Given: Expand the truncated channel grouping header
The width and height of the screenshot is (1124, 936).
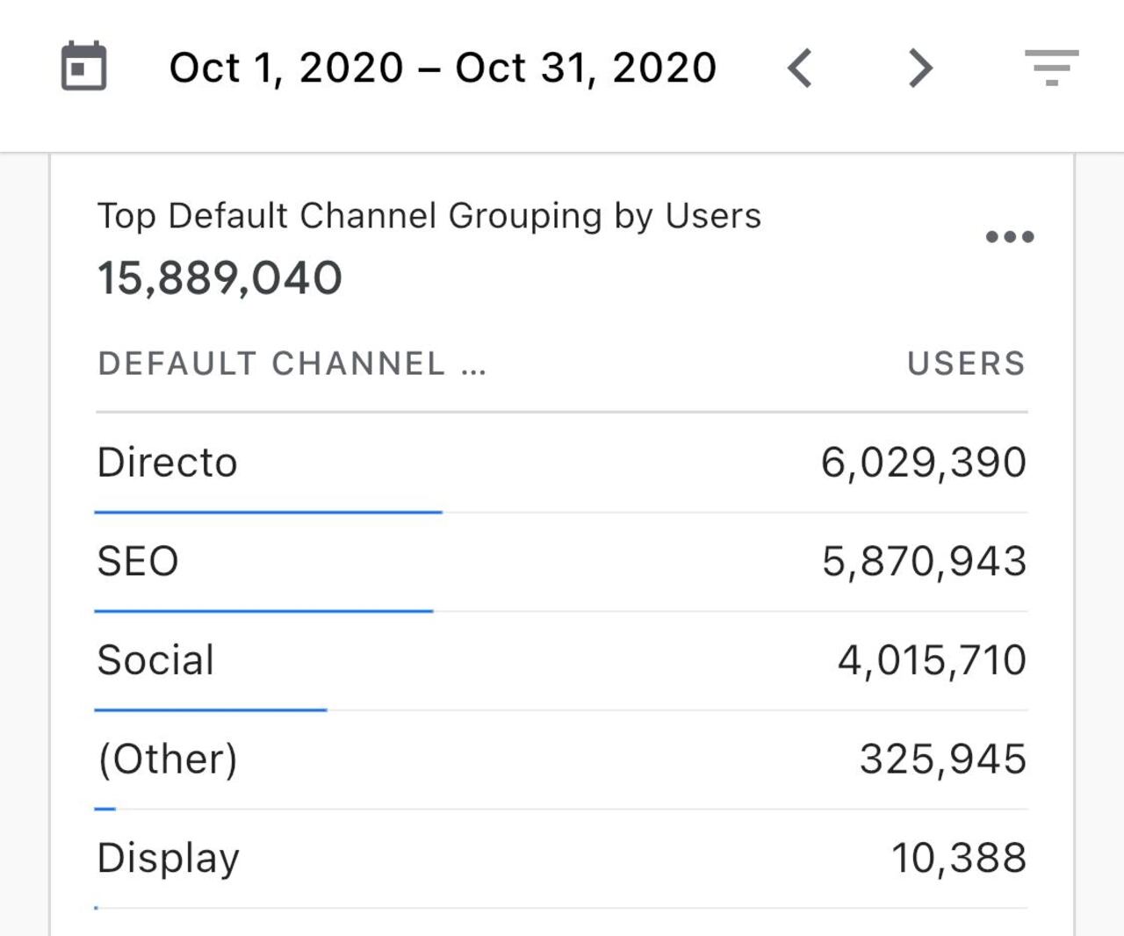Looking at the screenshot, I should pyautogui.click(x=292, y=363).
